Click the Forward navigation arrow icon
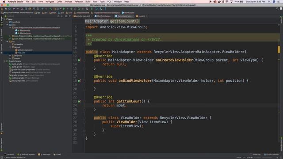283x159 pixels. pos(46,9)
